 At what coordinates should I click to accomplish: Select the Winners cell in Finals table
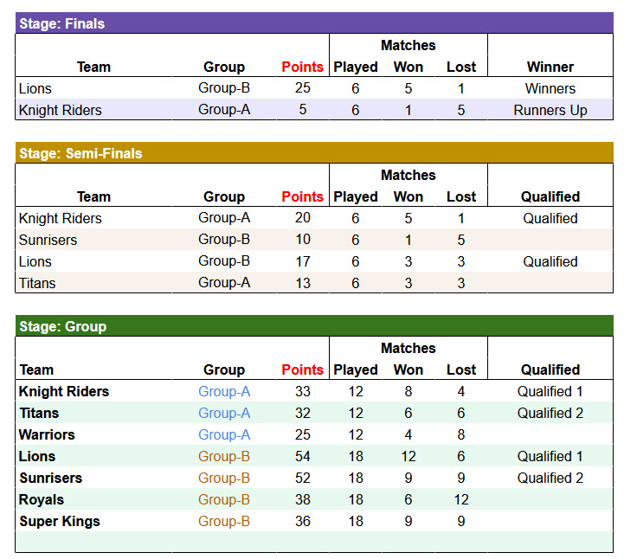550,88
